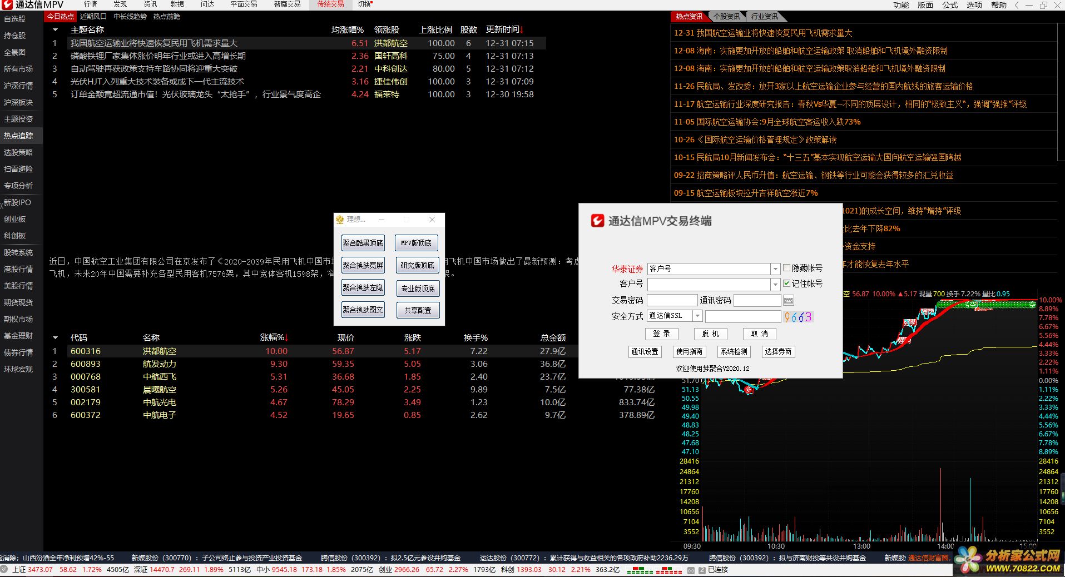The image size is (1065, 577).
Task: Uncheck the 记住帐号 checkbox
Action: [x=786, y=283]
